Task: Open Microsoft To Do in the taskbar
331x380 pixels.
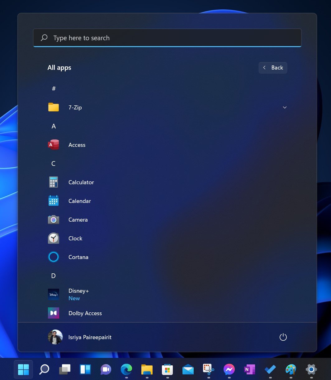Action: (270, 369)
